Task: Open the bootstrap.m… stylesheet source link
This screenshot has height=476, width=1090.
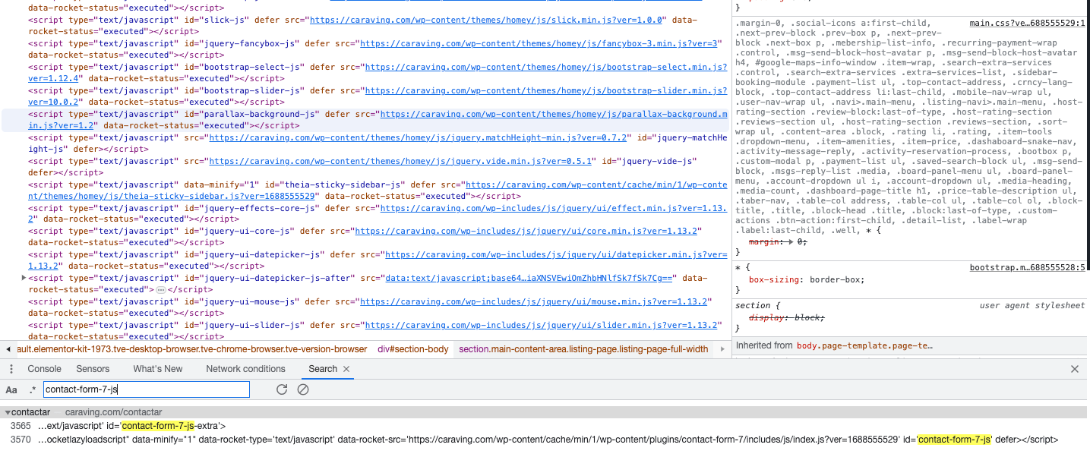Action: 1028,268
